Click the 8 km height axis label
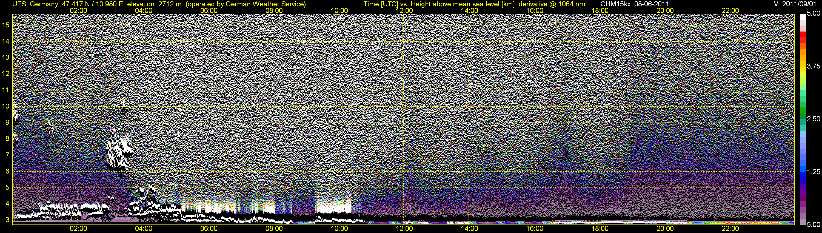This screenshot has height=233, width=822. [8, 139]
